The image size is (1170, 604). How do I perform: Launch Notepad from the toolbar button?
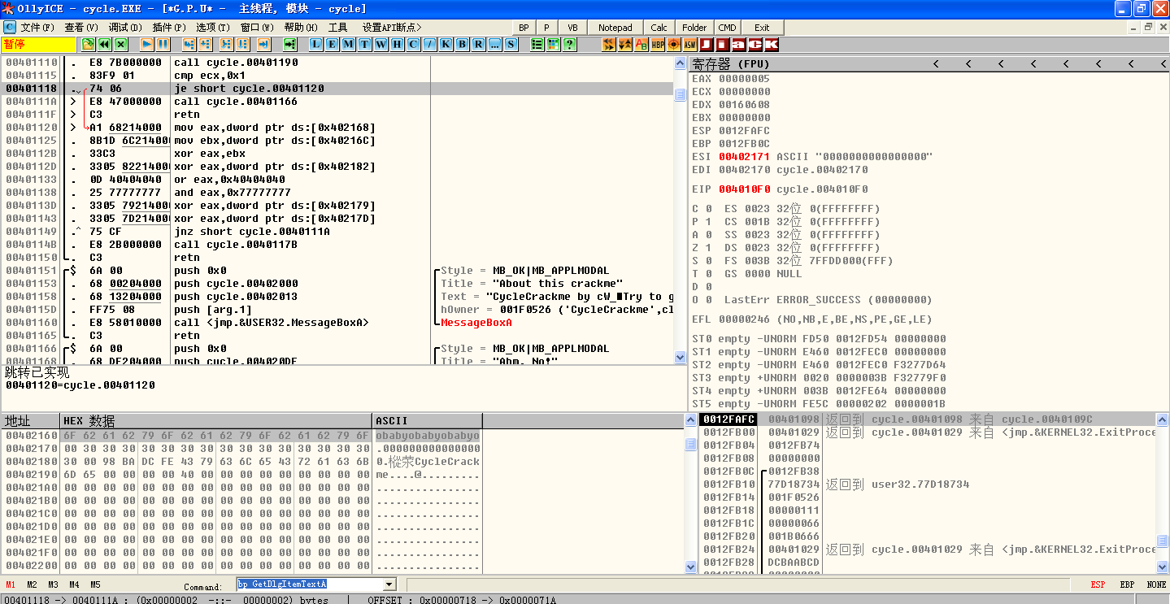point(615,28)
